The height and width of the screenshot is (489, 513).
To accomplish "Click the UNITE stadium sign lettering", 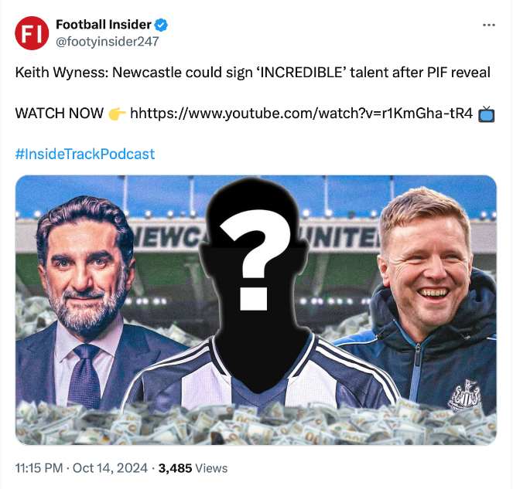I will coord(340,238).
